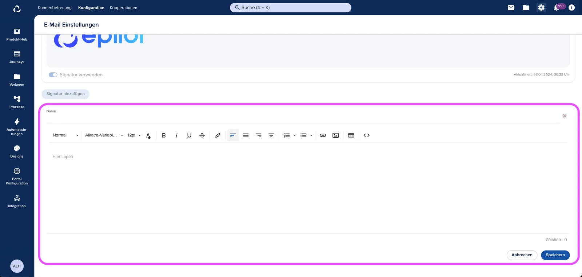Open the Normal paragraph style dropdown

click(x=65, y=135)
